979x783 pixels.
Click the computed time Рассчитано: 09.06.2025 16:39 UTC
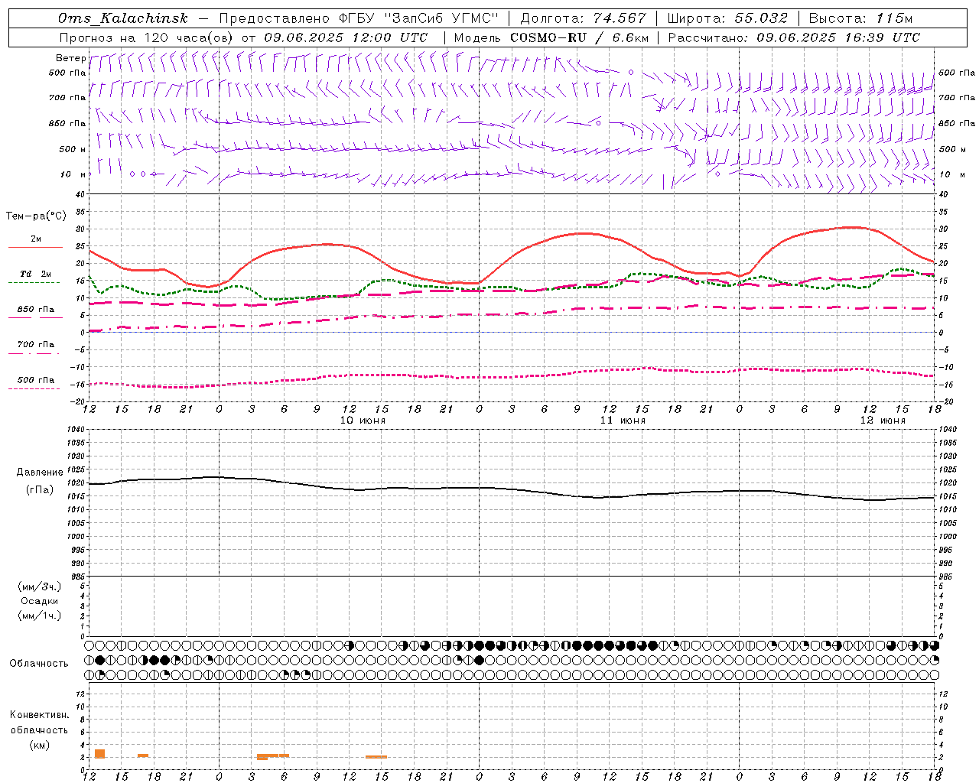click(x=794, y=37)
